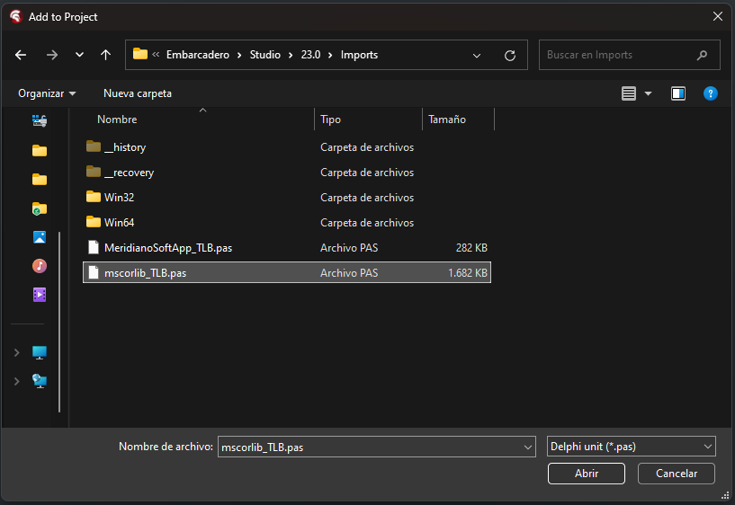Screen dimensions: 735x505
Task: Select MeridianoSoftApp_TLB.pas file
Action: click(287, 248)
